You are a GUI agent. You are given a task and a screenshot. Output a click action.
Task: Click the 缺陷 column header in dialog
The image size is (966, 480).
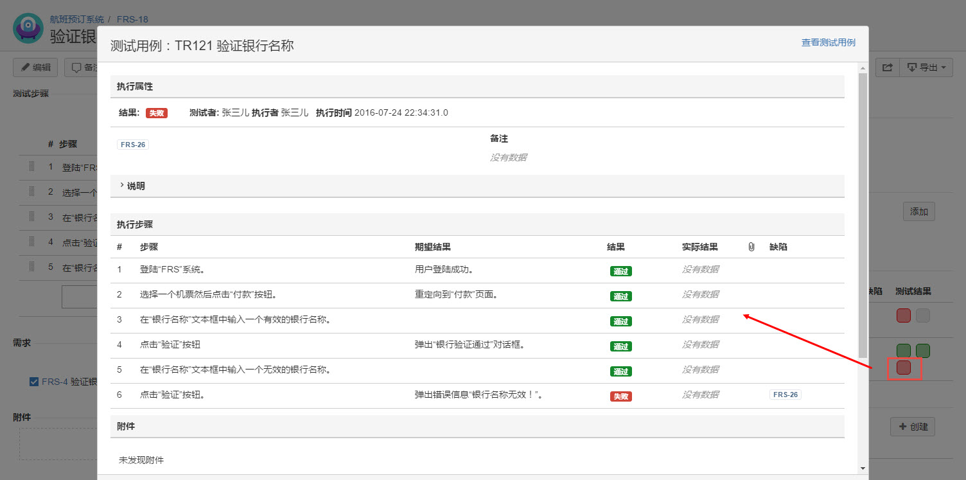pos(778,247)
